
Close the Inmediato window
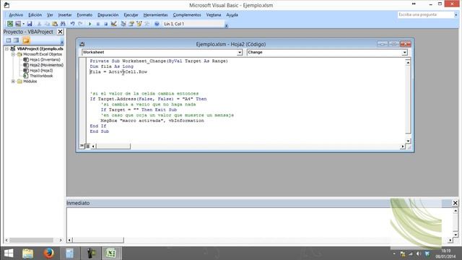pos(456,203)
